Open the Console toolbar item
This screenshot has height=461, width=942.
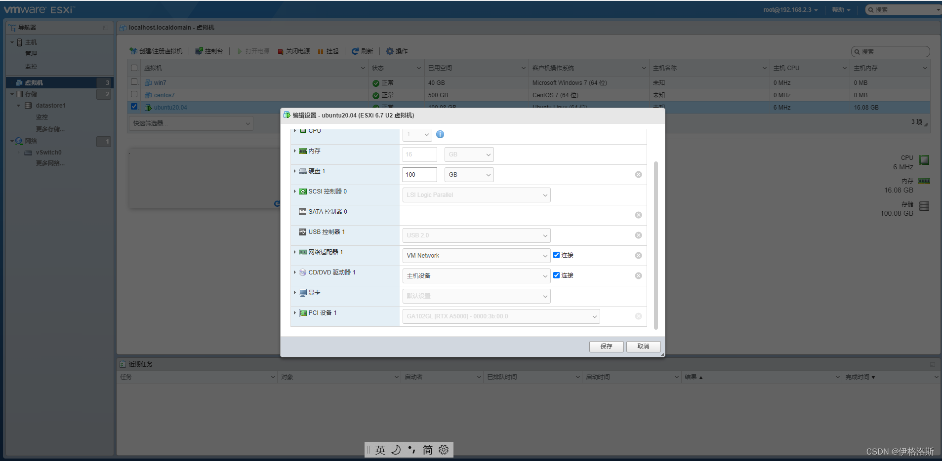point(209,51)
